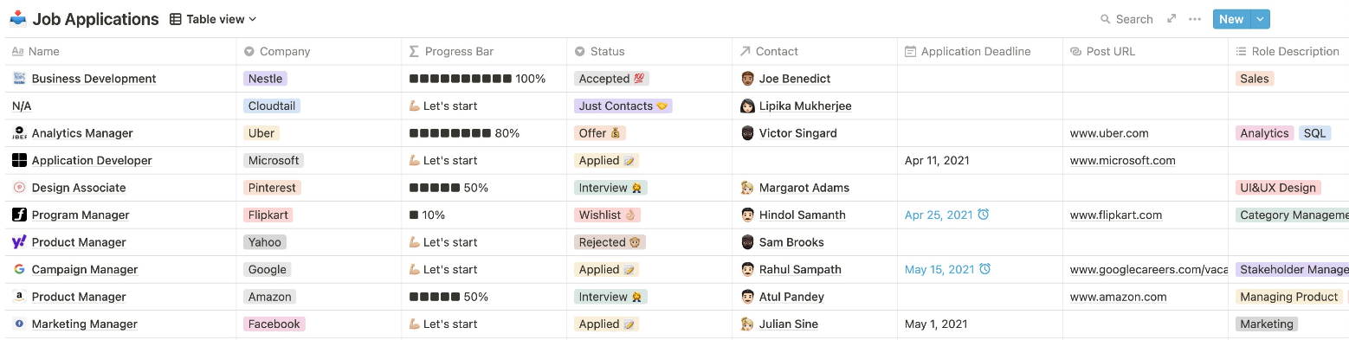The height and width of the screenshot is (340, 1349).
Task: Open full page expand arrows icon
Action: pyautogui.click(x=1171, y=19)
